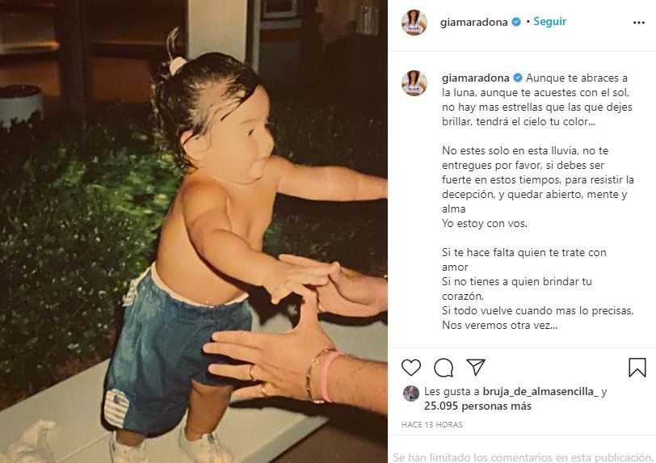Image resolution: width=656 pixels, height=463 pixels.
Task: Open the three-dots more options menu
Action: [639, 23]
